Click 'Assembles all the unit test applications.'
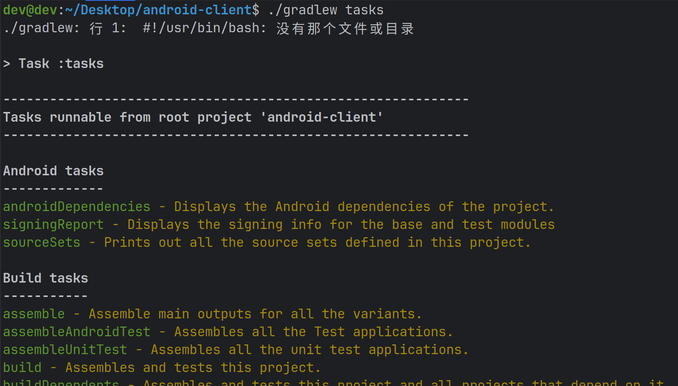678x386 pixels. [x=310, y=350]
